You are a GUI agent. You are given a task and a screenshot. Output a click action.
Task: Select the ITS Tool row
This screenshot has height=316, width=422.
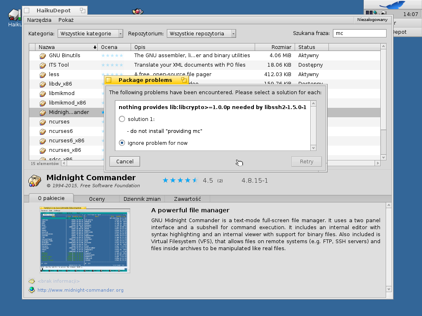coord(204,65)
